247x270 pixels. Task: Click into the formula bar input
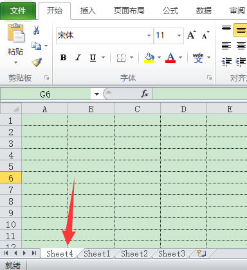tap(199, 94)
